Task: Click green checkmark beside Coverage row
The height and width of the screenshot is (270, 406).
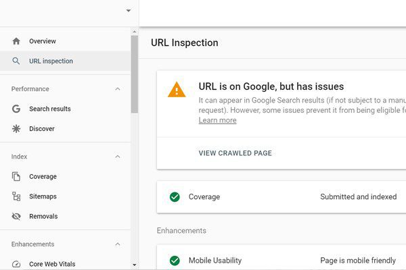Action: click(x=175, y=197)
